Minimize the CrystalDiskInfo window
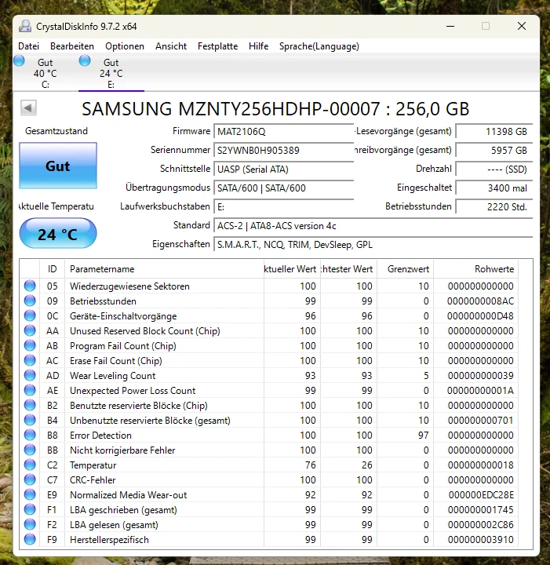This screenshot has height=565, width=550. tap(450, 27)
